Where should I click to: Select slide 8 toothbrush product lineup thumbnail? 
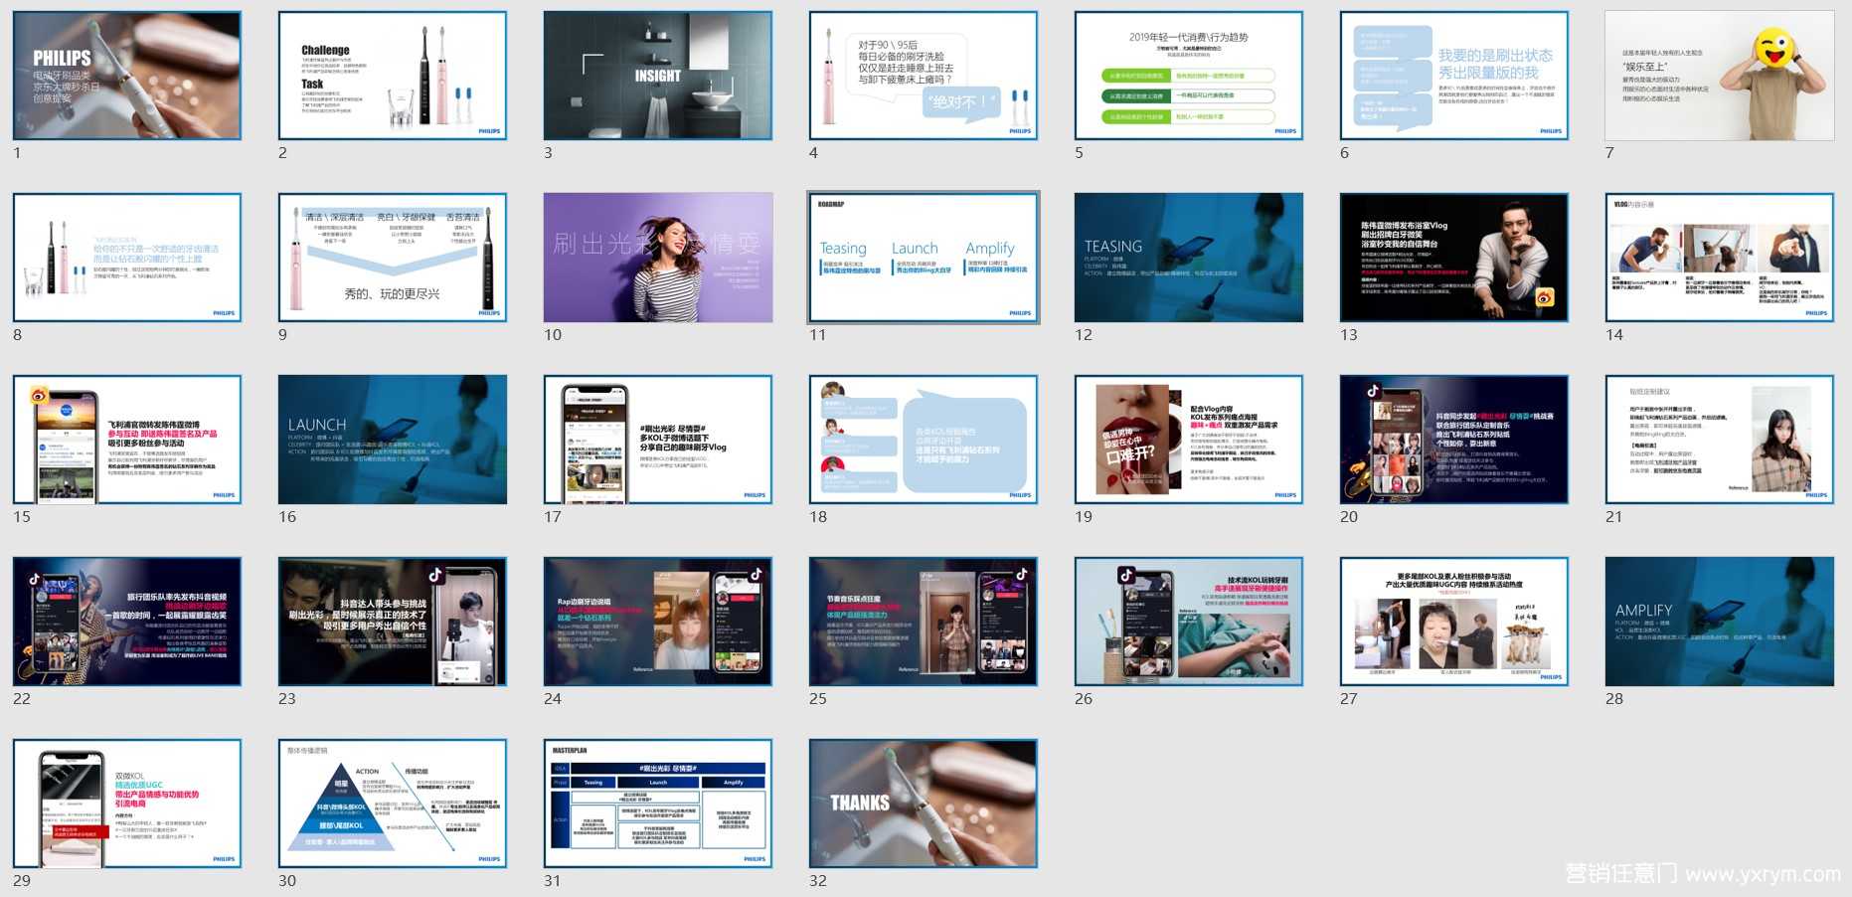[127, 258]
